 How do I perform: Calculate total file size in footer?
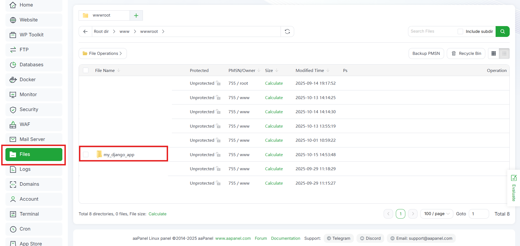[158, 214]
